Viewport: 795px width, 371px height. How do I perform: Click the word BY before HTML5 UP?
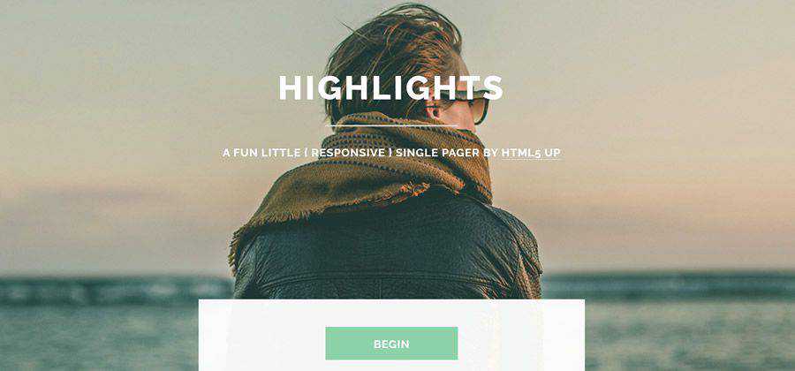coord(491,153)
